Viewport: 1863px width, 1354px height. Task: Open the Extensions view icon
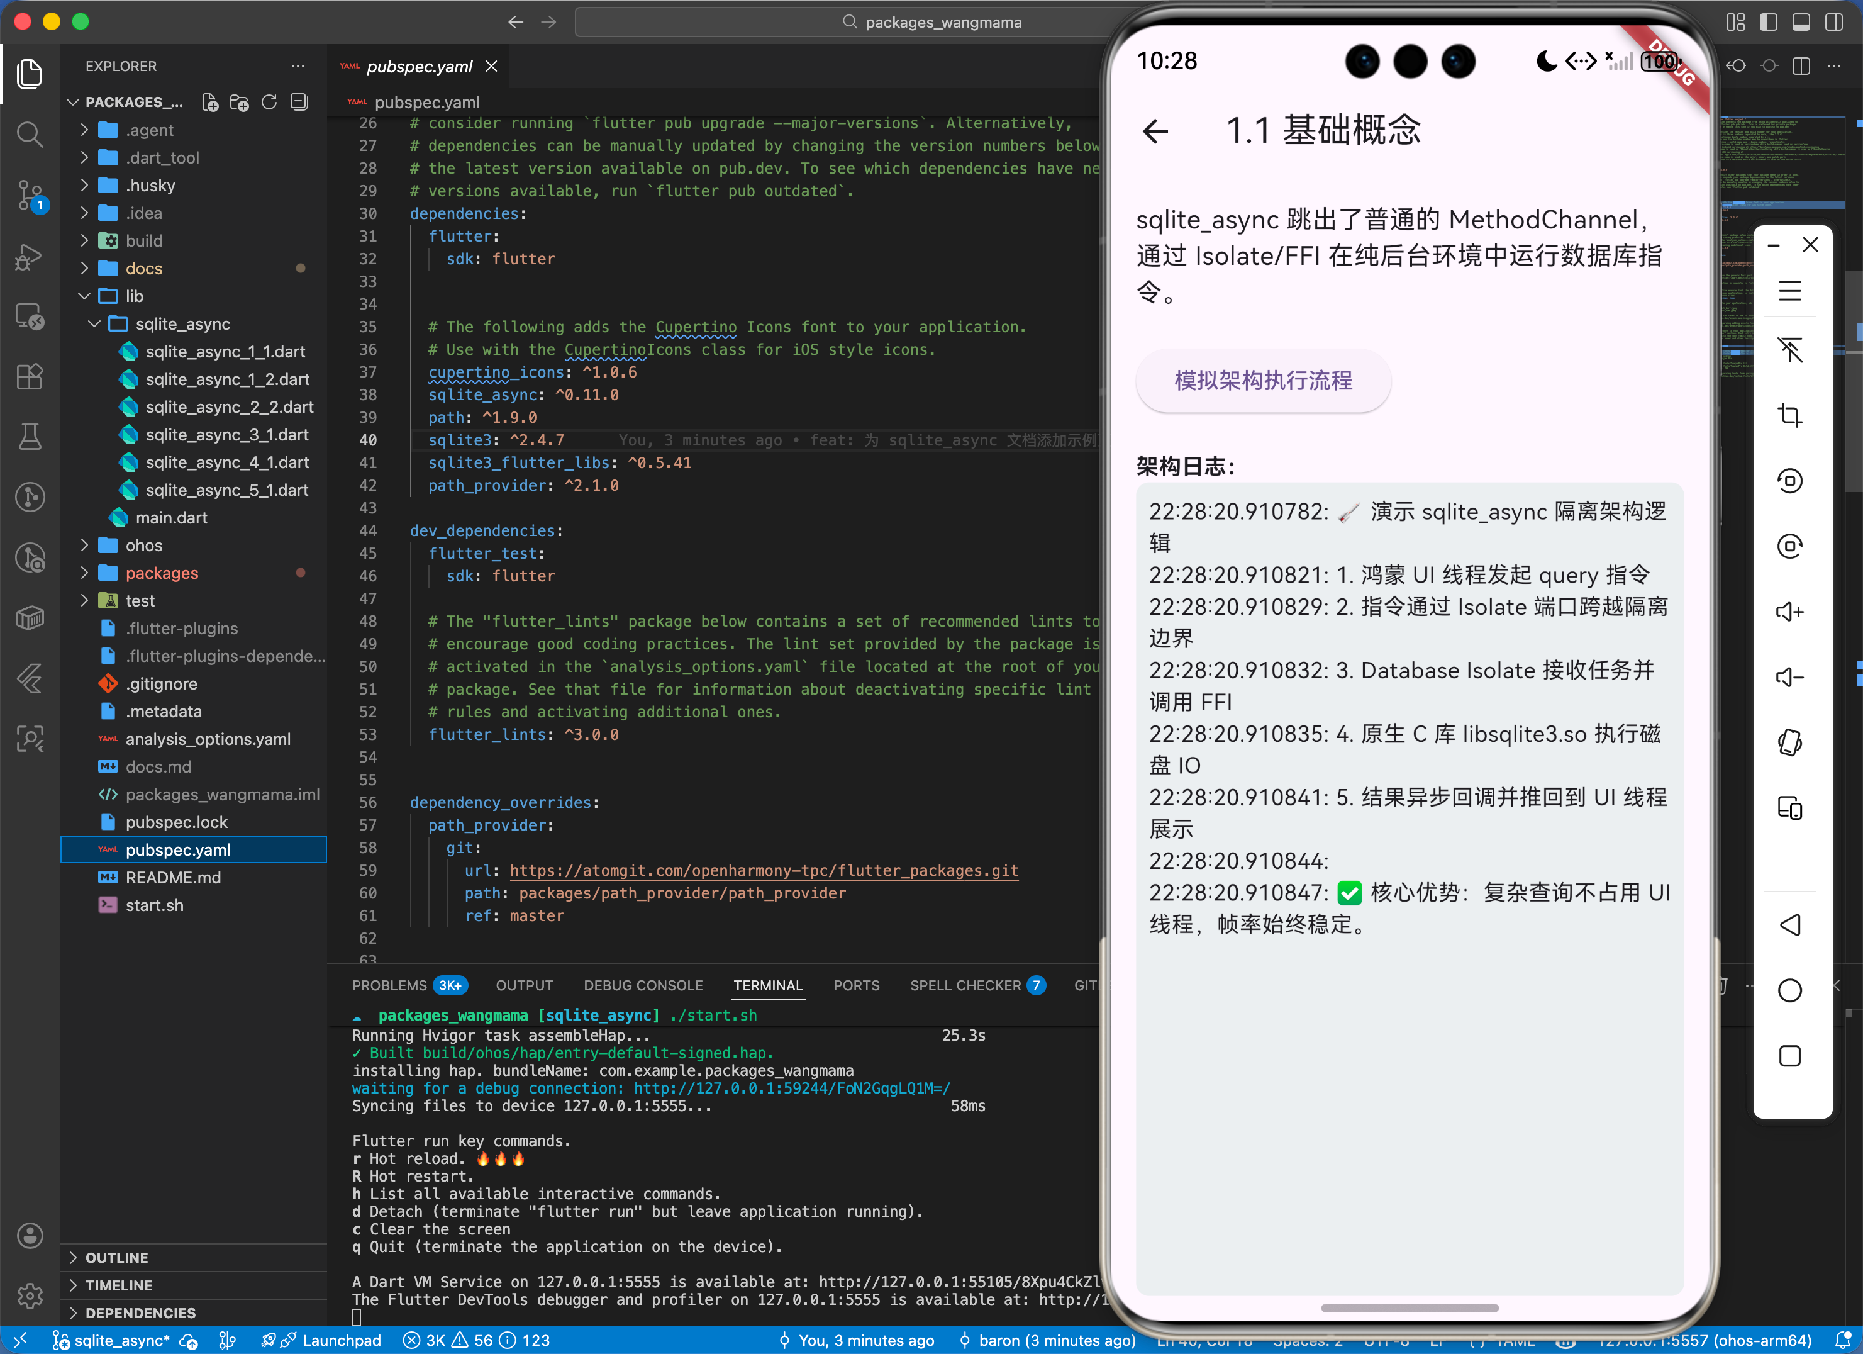pyautogui.click(x=30, y=377)
